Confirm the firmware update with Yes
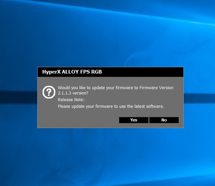Screen dimensions: 215x186 coord(134,120)
